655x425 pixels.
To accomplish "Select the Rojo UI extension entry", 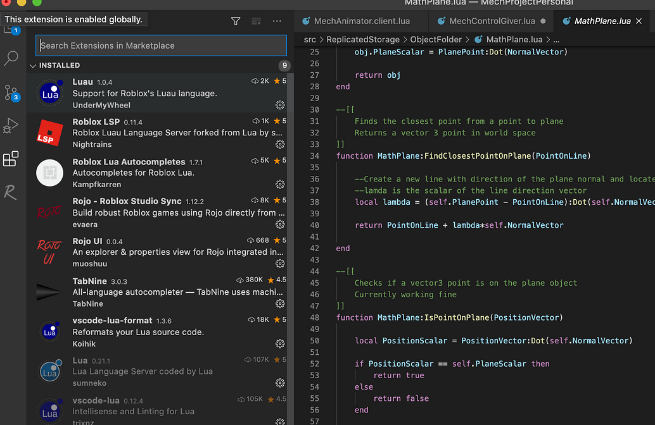I will pyautogui.click(x=158, y=252).
